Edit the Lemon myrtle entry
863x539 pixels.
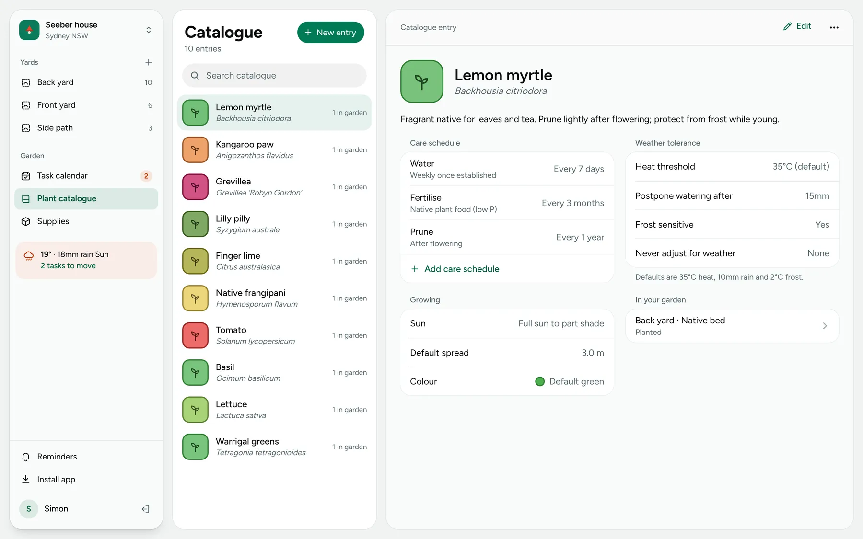click(797, 26)
